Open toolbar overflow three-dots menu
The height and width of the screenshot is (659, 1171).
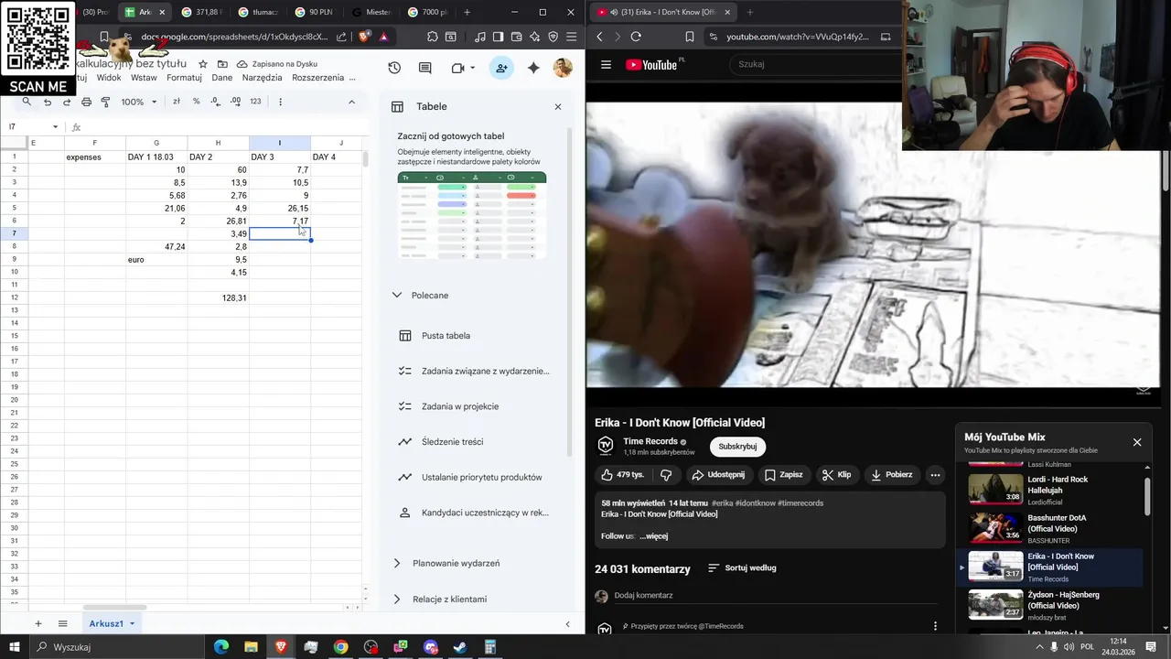pyautogui.click(x=280, y=102)
